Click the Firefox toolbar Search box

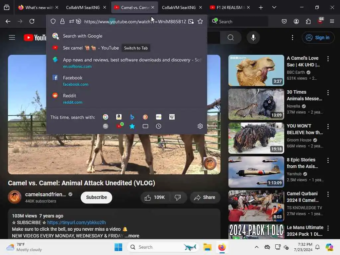click(239, 21)
